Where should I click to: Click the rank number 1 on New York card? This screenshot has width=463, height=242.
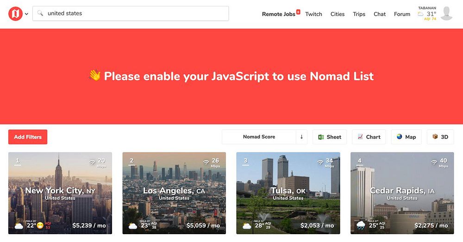pyautogui.click(x=18, y=161)
